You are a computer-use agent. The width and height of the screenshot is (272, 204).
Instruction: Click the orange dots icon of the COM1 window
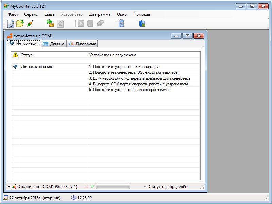point(10,36)
